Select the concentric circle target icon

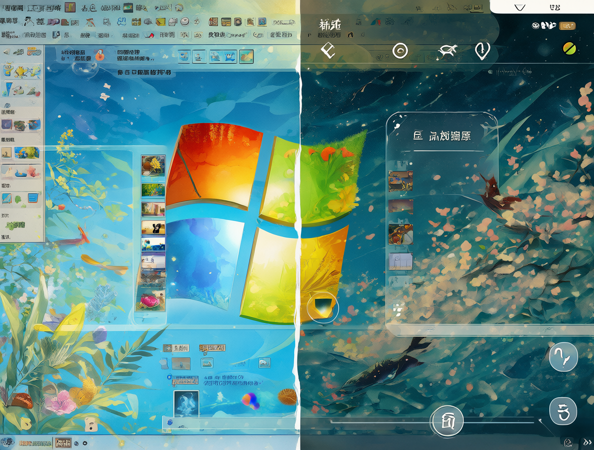tap(400, 50)
